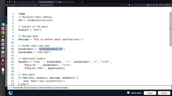
Task: Open the tab list dropdown arrow
Action: (170, 2)
